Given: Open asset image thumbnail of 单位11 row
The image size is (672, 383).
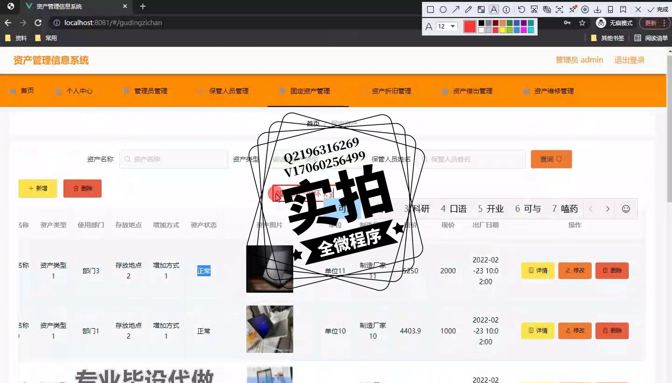Looking at the screenshot, I should coord(270,269).
